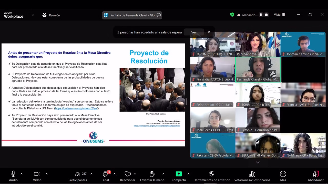Open the Más options menu
Image resolution: width=328 pixels, height=184 pixels.
tap(283, 174)
